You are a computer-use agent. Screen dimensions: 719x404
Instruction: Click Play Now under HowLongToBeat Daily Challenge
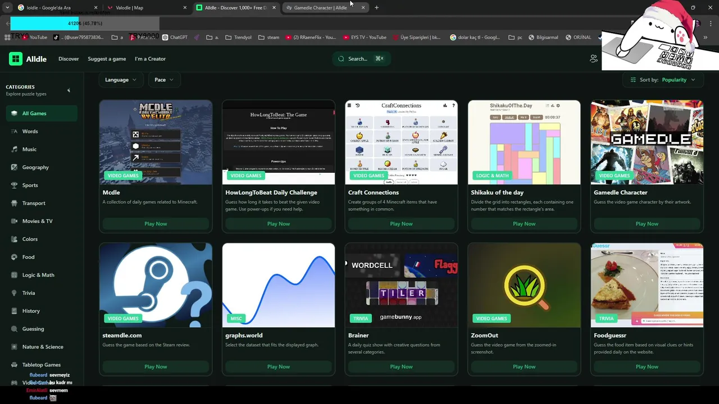click(279, 224)
